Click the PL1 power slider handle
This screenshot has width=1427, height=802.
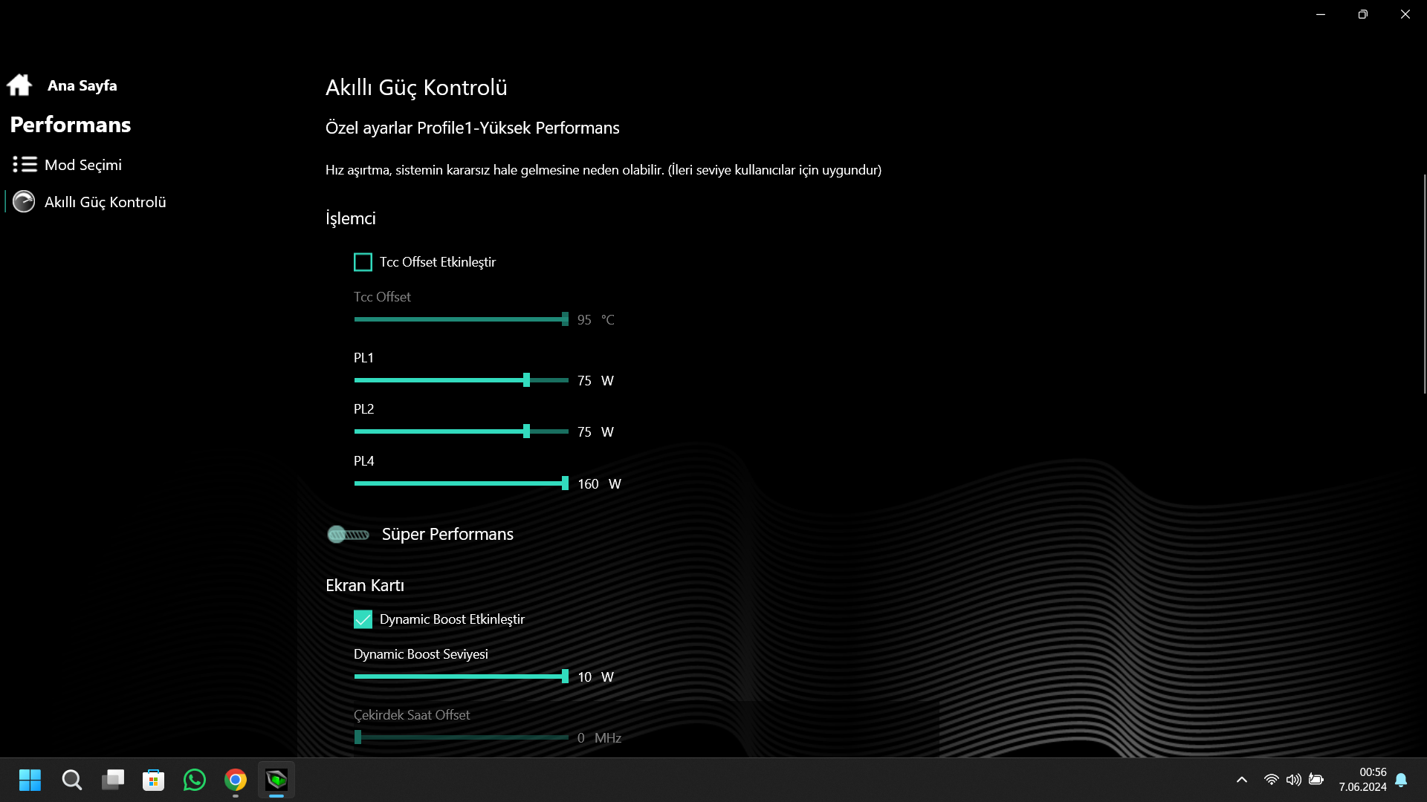[x=527, y=380]
